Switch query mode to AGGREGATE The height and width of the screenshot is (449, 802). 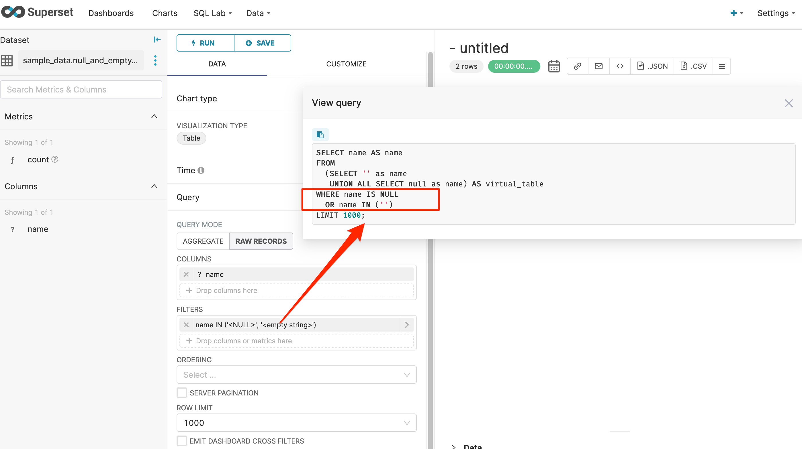pos(203,241)
